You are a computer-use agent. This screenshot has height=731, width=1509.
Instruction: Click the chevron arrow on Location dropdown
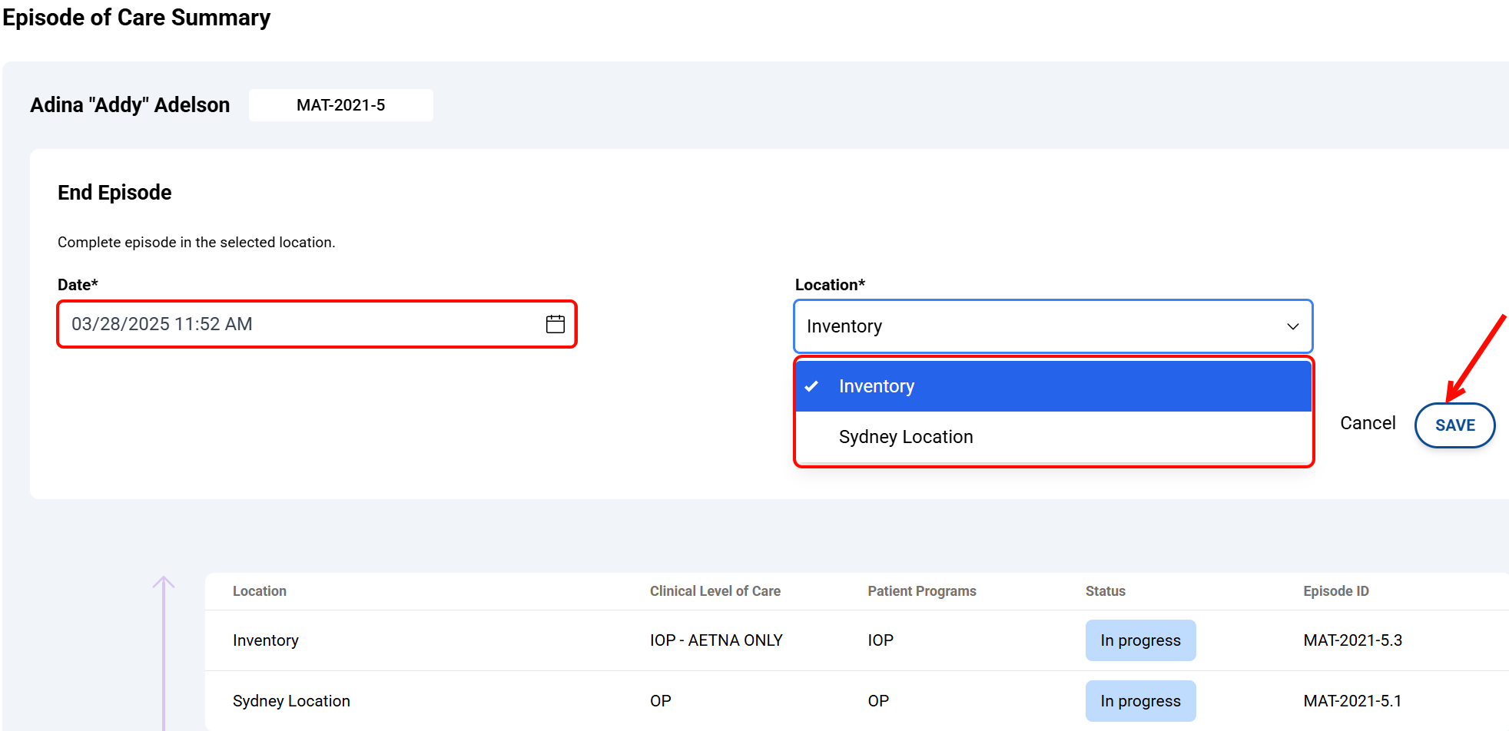pyautogui.click(x=1292, y=326)
